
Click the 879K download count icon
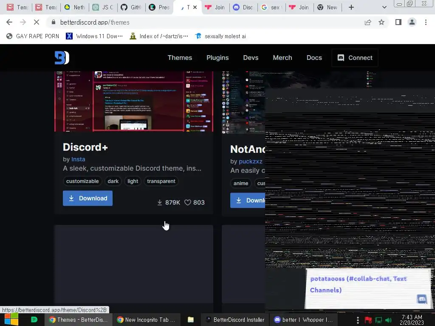click(x=160, y=202)
